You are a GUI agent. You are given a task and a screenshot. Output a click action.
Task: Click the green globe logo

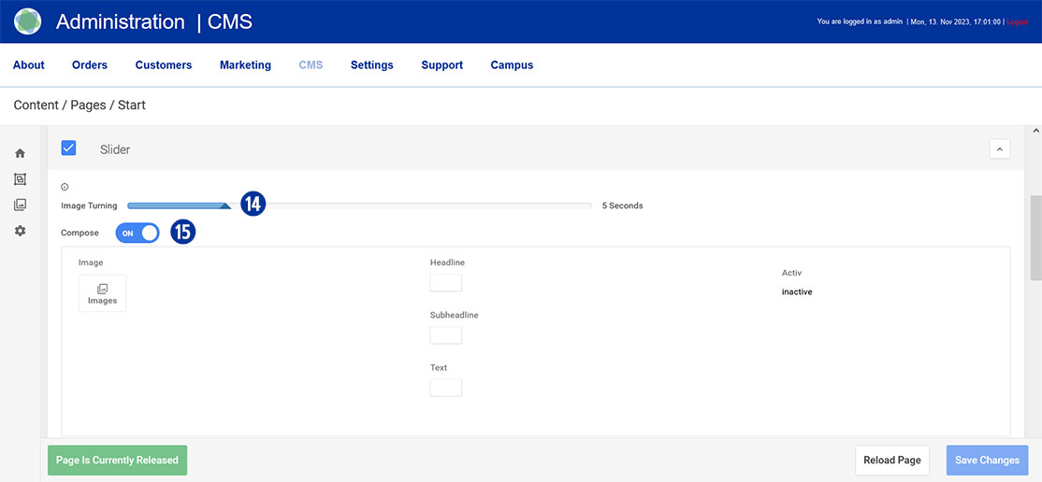click(x=27, y=21)
